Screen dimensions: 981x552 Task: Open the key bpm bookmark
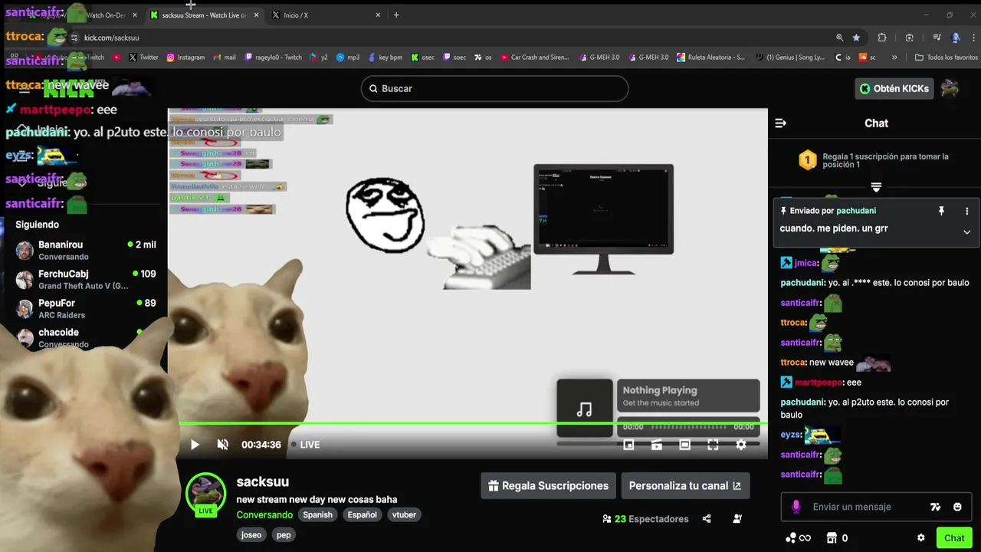385,58
